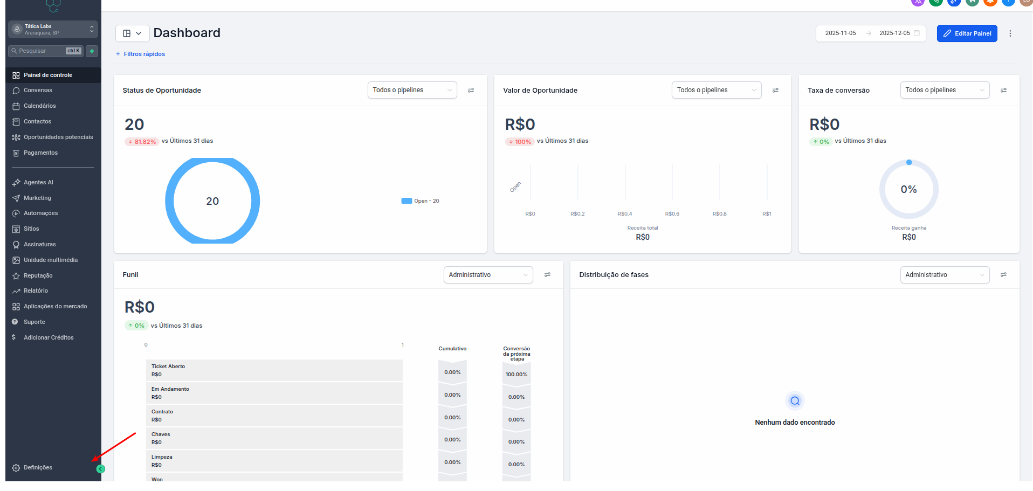Open the Painel de controle sidebar item
This screenshot has height=491, width=1033.
53,75
